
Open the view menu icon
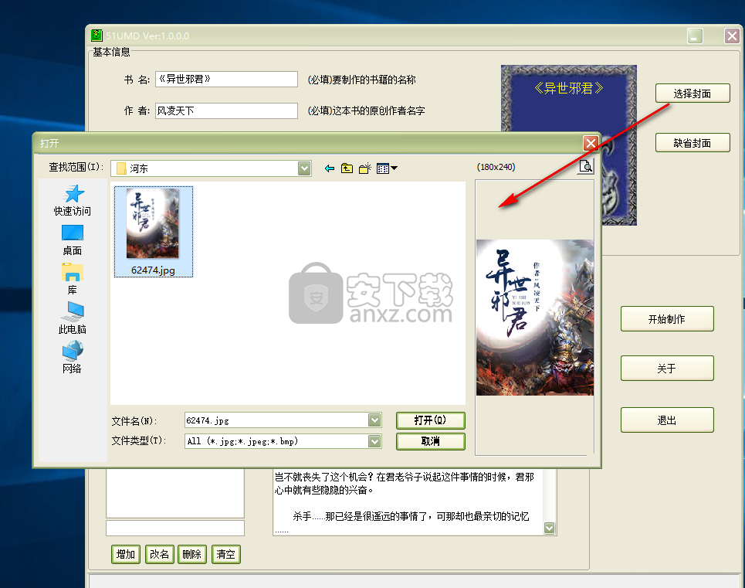[x=387, y=168]
